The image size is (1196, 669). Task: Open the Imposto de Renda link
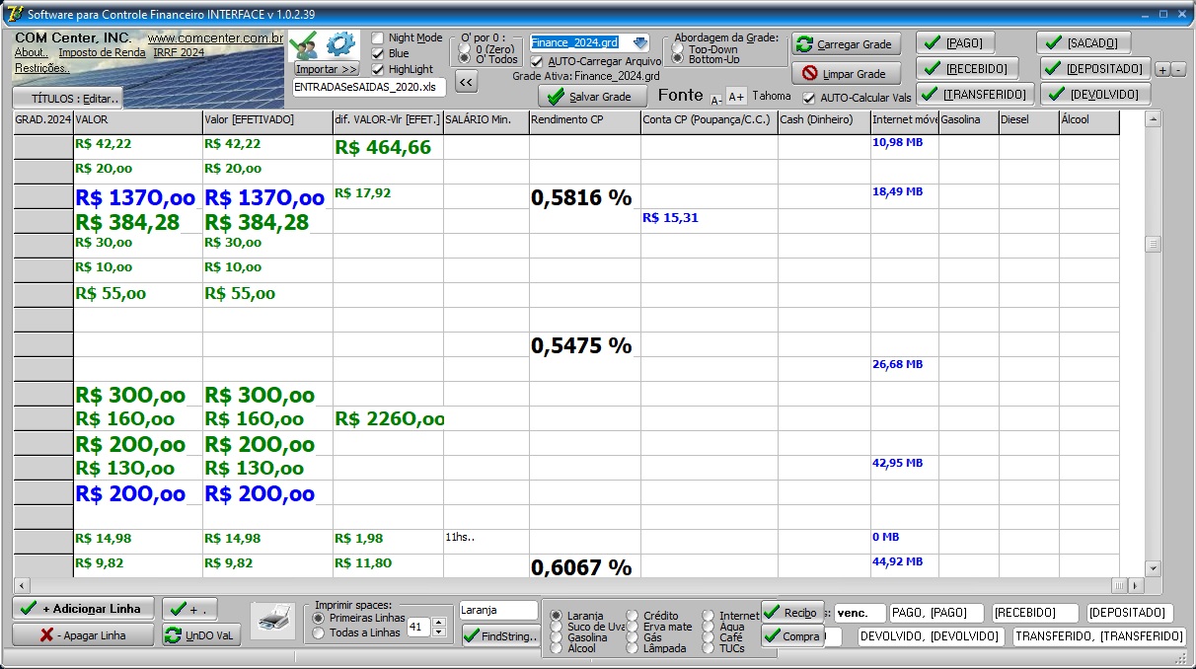click(102, 53)
